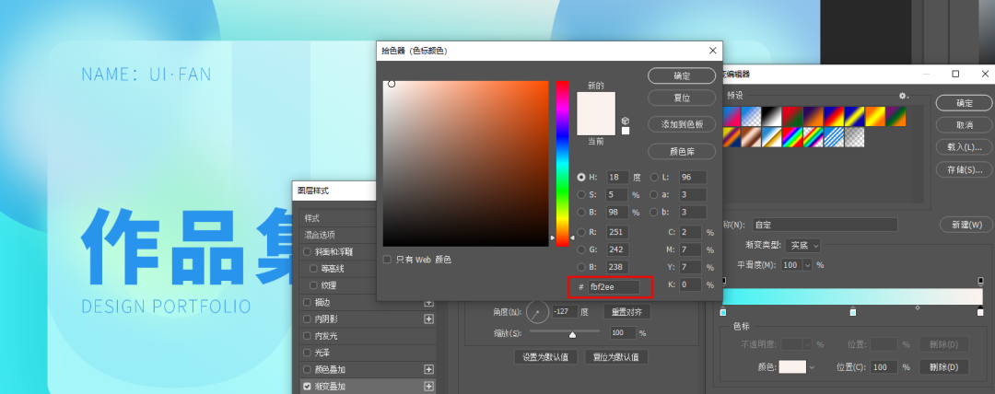Viewport: 995px width, 394px height.
Task: Open the gradient presets gear menu
Action: [904, 96]
